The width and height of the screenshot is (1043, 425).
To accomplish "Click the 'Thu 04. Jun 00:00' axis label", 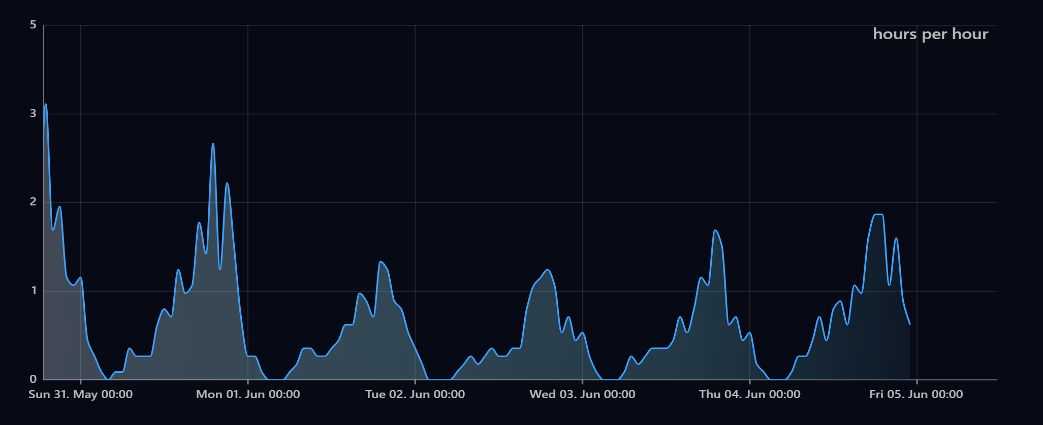I will 749,394.
